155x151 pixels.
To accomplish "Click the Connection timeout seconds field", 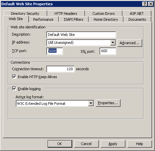I will [61, 69].
